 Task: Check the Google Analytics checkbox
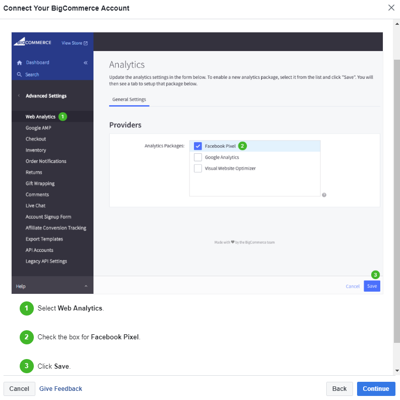tap(197, 157)
